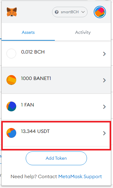
Task: Open FAN token details chevron
Action: [104, 107]
